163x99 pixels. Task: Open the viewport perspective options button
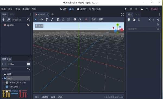39,26
